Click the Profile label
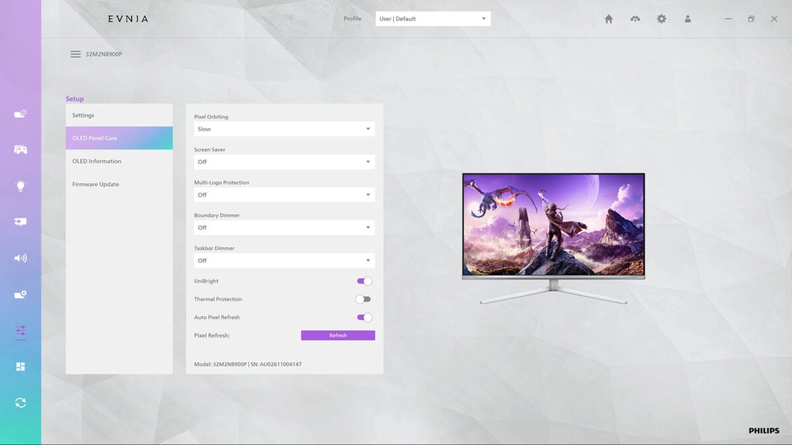This screenshot has height=445, width=792. (x=352, y=18)
